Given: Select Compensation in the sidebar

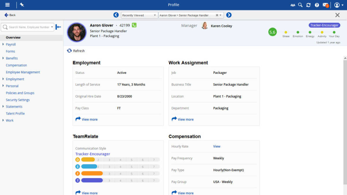Looking at the screenshot, I should [x=16, y=65].
